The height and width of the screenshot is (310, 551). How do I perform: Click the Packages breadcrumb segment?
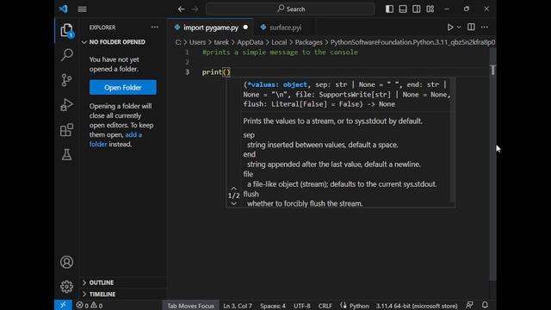pyautogui.click(x=308, y=42)
